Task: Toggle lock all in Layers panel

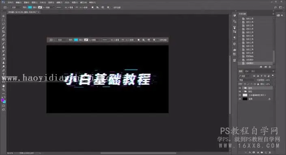Action: tap(258, 84)
